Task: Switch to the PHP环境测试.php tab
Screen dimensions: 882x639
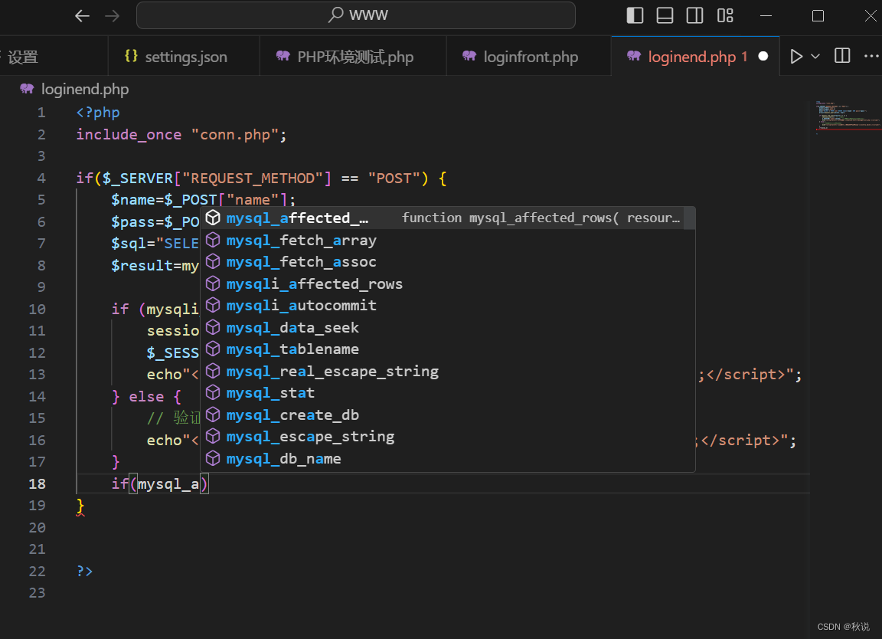Action: tap(353, 56)
